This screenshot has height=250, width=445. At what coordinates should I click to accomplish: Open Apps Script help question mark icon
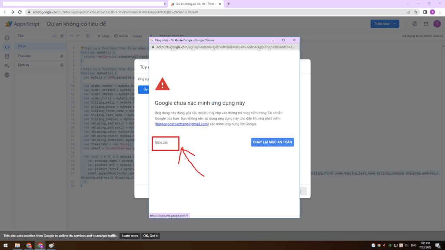pyautogui.click(x=415, y=24)
